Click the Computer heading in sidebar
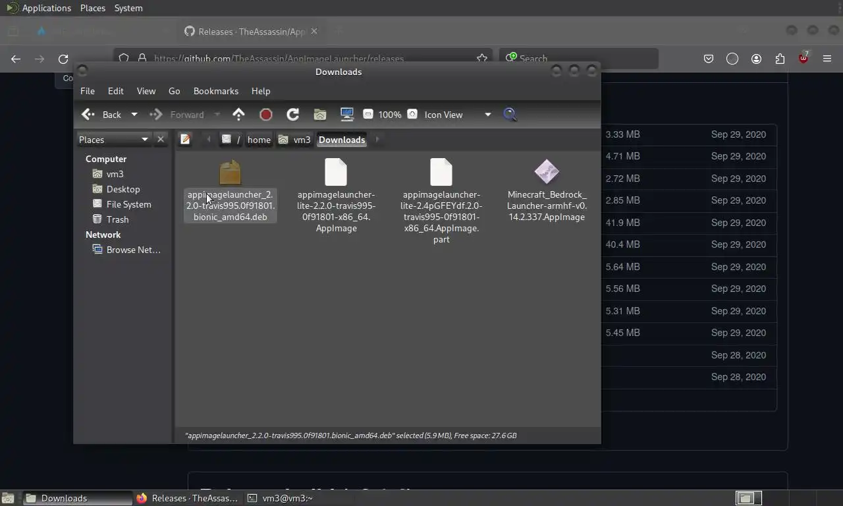Viewport: 843px width, 506px height. tap(106, 159)
